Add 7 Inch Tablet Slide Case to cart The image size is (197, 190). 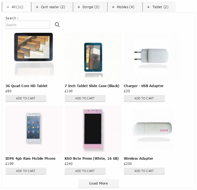[x=85, y=98]
